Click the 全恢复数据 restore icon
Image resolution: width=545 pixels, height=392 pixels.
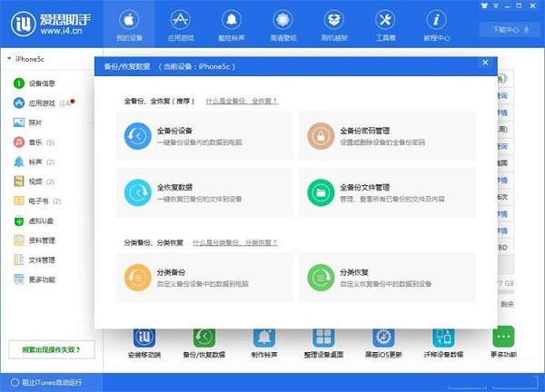(x=139, y=191)
